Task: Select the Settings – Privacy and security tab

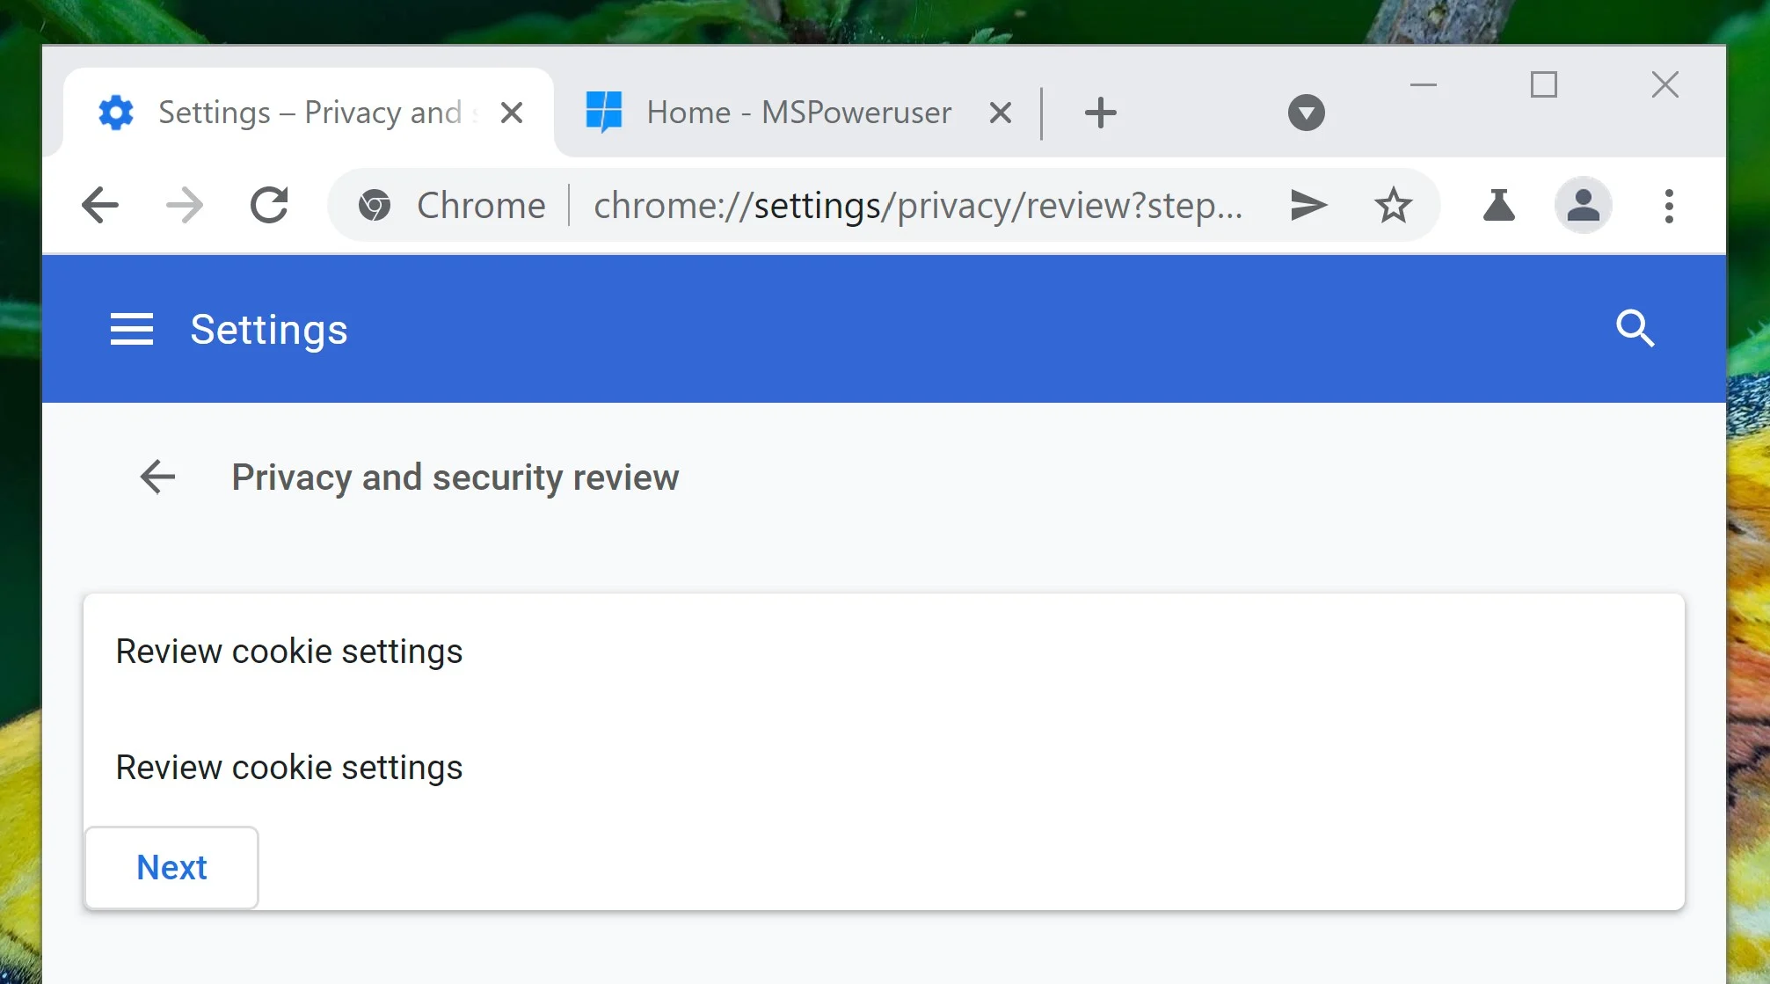Action: click(308, 113)
